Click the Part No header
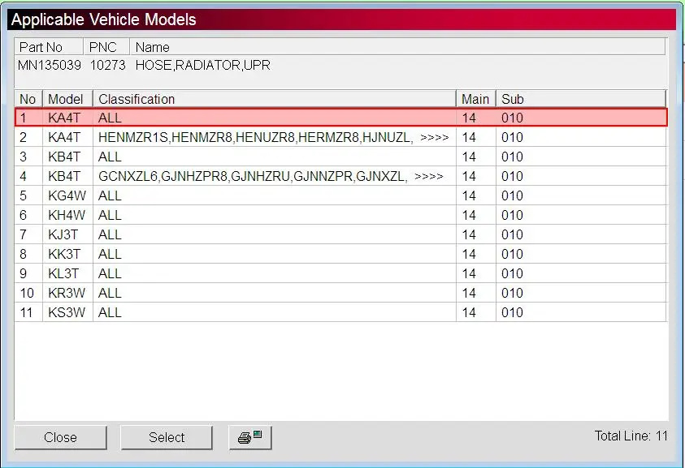This screenshot has height=468, width=685. click(49, 47)
